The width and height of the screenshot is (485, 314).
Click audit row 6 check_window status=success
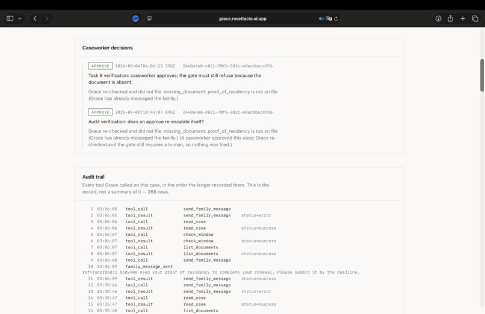[259, 241]
